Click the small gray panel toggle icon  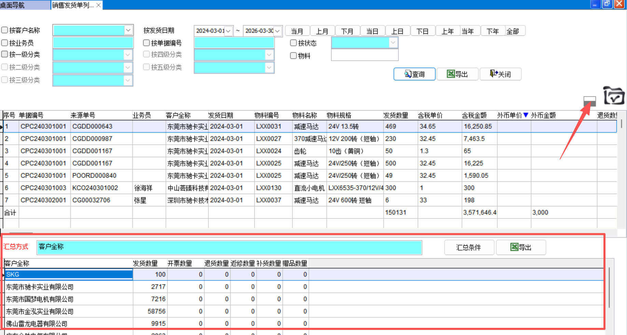pos(589,101)
